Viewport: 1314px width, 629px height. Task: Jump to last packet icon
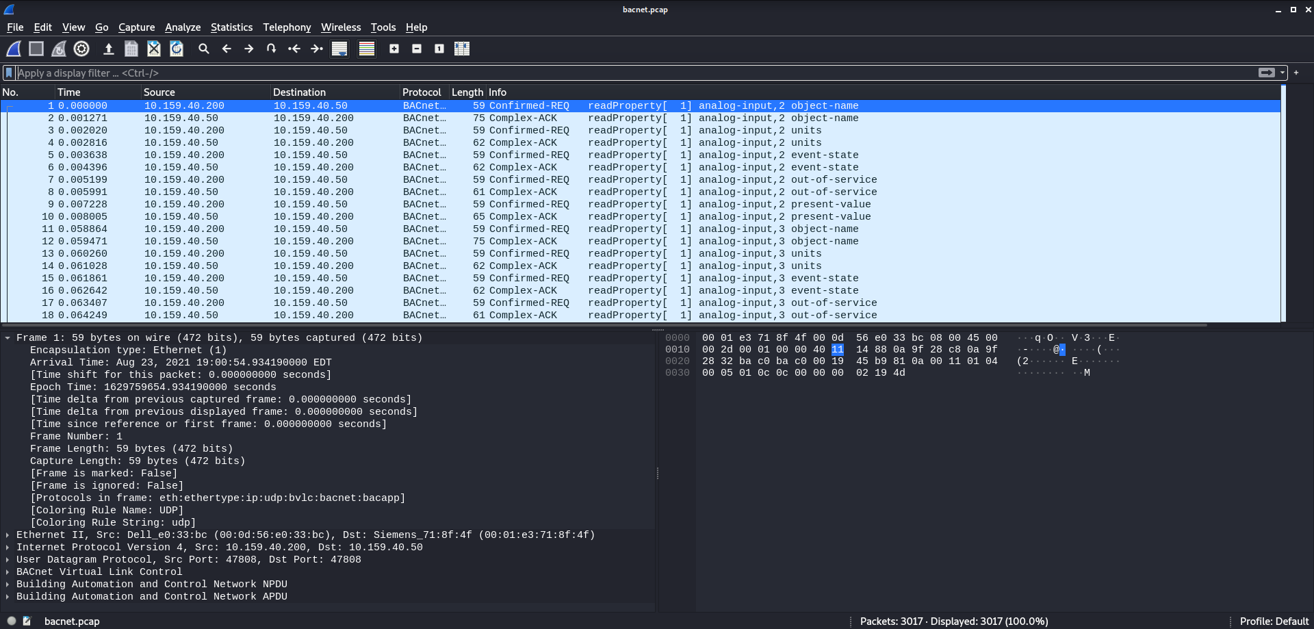click(317, 49)
